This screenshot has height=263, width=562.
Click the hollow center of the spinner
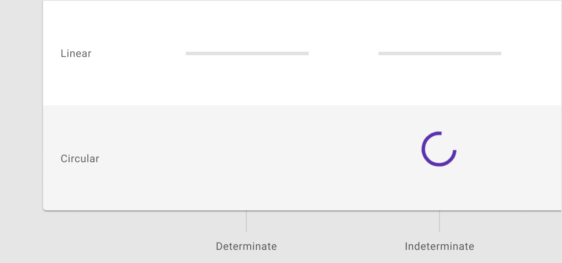click(x=439, y=149)
